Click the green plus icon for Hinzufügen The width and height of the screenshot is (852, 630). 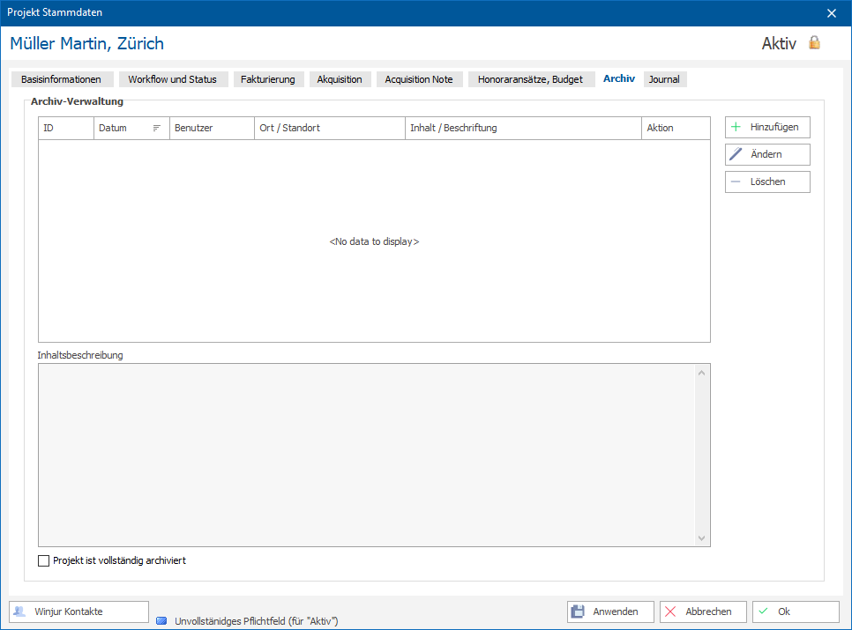(736, 127)
